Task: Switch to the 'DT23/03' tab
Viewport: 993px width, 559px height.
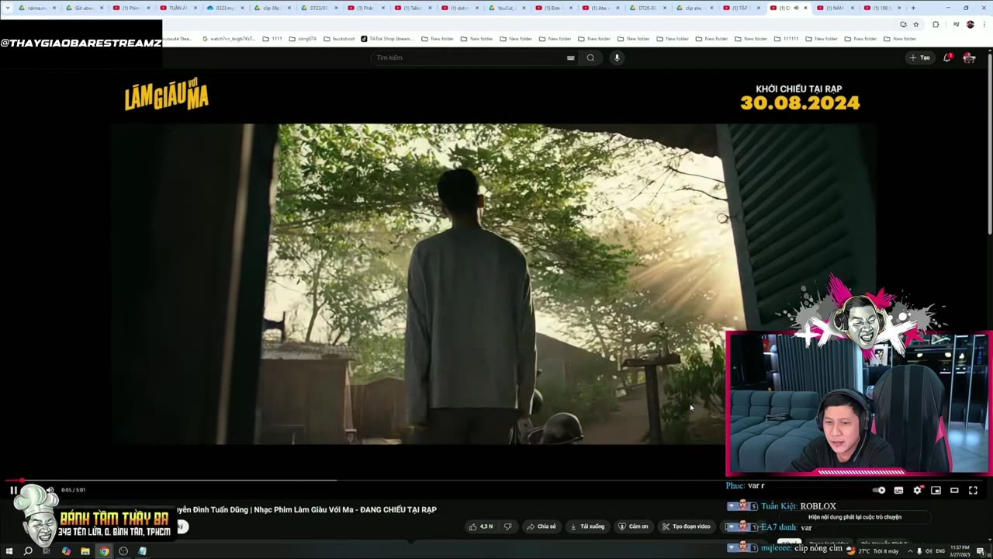Action: point(318,8)
